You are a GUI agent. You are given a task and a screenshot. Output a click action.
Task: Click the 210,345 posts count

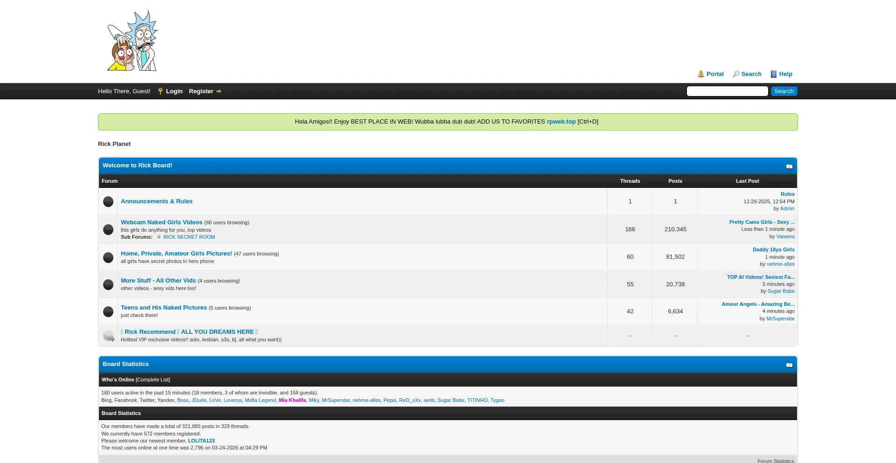[x=675, y=229]
